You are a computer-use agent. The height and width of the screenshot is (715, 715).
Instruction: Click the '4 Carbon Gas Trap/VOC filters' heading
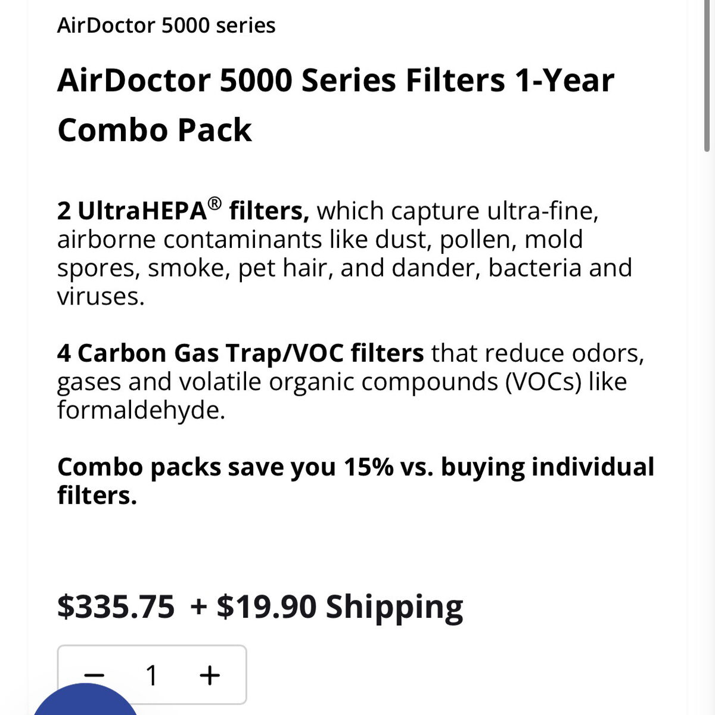240,353
